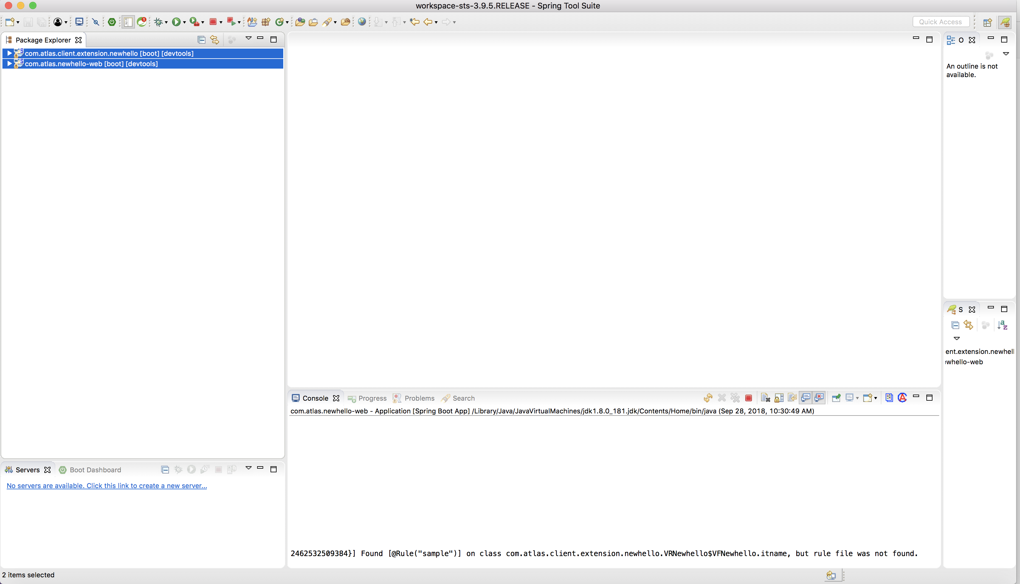Open Display Selected Console dropdown
The width and height of the screenshot is (1020, 584).
point(857,398)
